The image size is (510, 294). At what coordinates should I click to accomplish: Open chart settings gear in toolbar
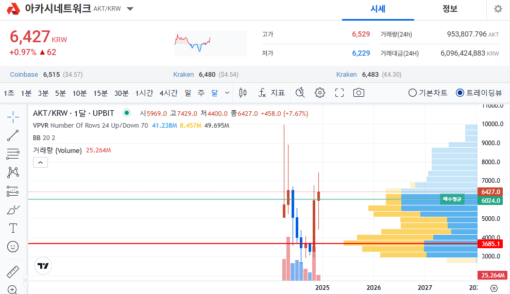coord(320,93)
